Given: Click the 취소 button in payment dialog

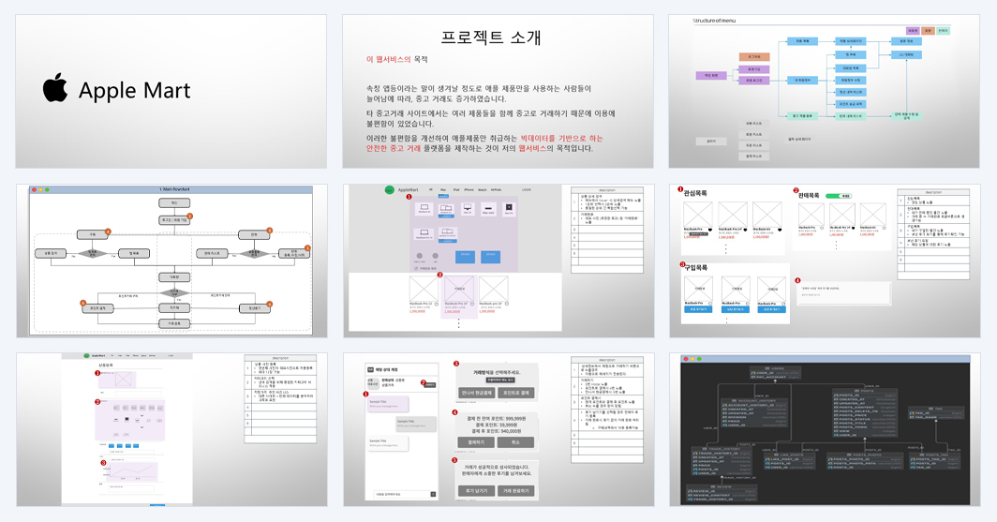Looking at the screenshot, I should [515, 442].
